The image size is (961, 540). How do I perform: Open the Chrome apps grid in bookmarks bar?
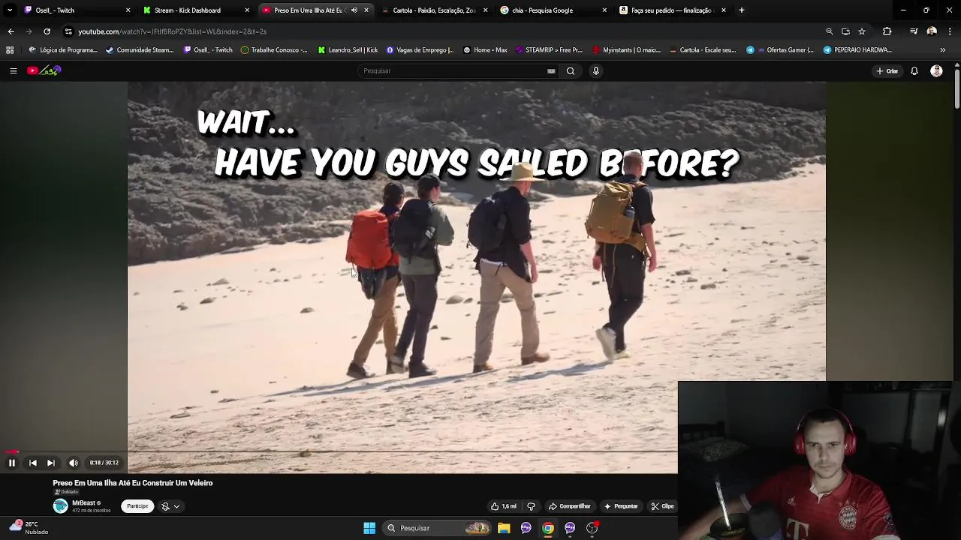(x=10, y=50)
